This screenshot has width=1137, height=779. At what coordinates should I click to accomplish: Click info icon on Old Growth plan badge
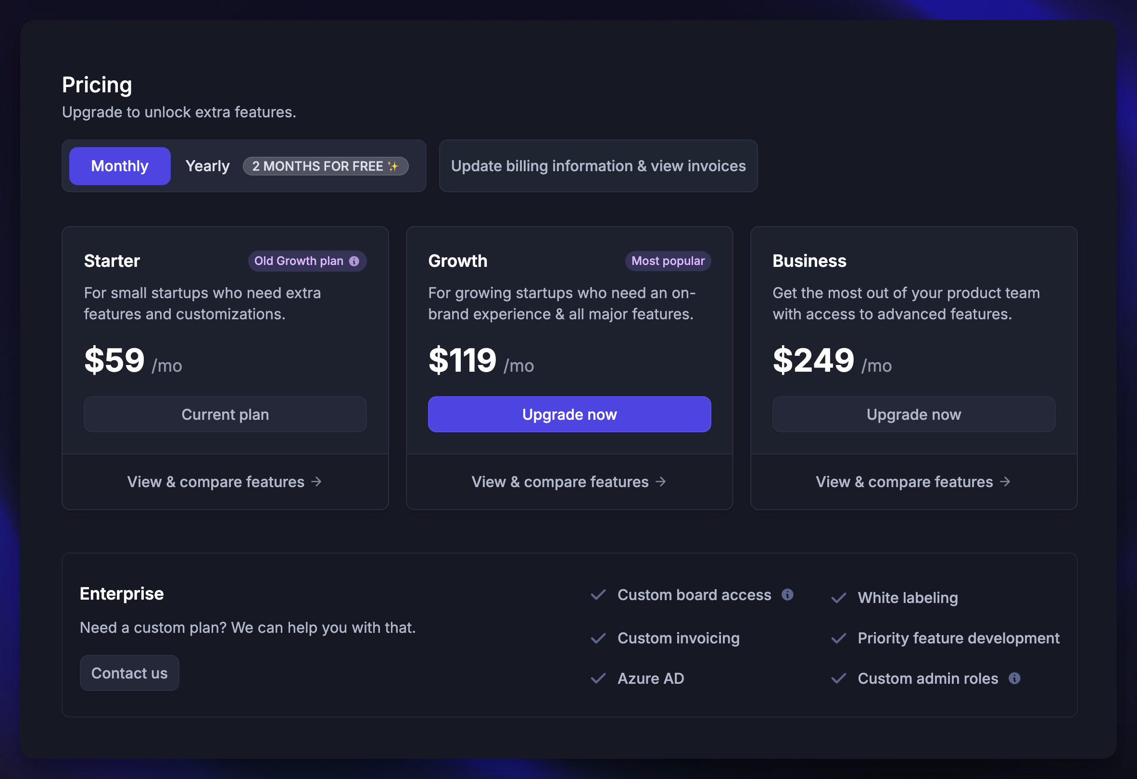(x=354, y=261)
